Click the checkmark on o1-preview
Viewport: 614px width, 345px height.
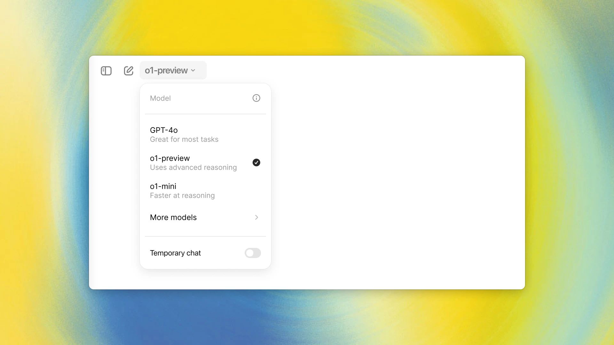256,162
